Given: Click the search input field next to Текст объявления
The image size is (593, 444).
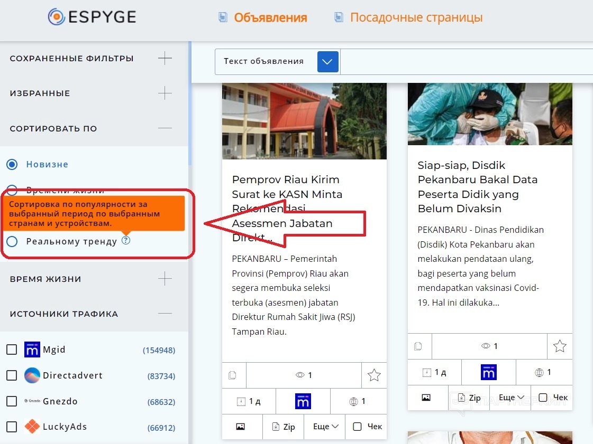Looking at the screenshot, I should pyautogui.click(x=467, y=62).
